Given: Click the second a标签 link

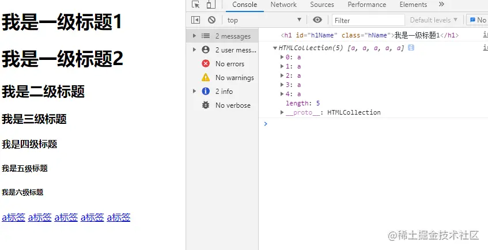Looking at the screenshot, I should point(40,217).
